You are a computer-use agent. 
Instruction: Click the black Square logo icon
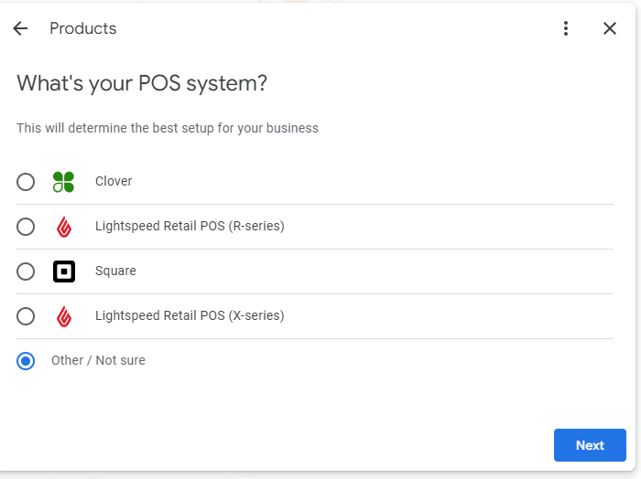tap(64, 271)
